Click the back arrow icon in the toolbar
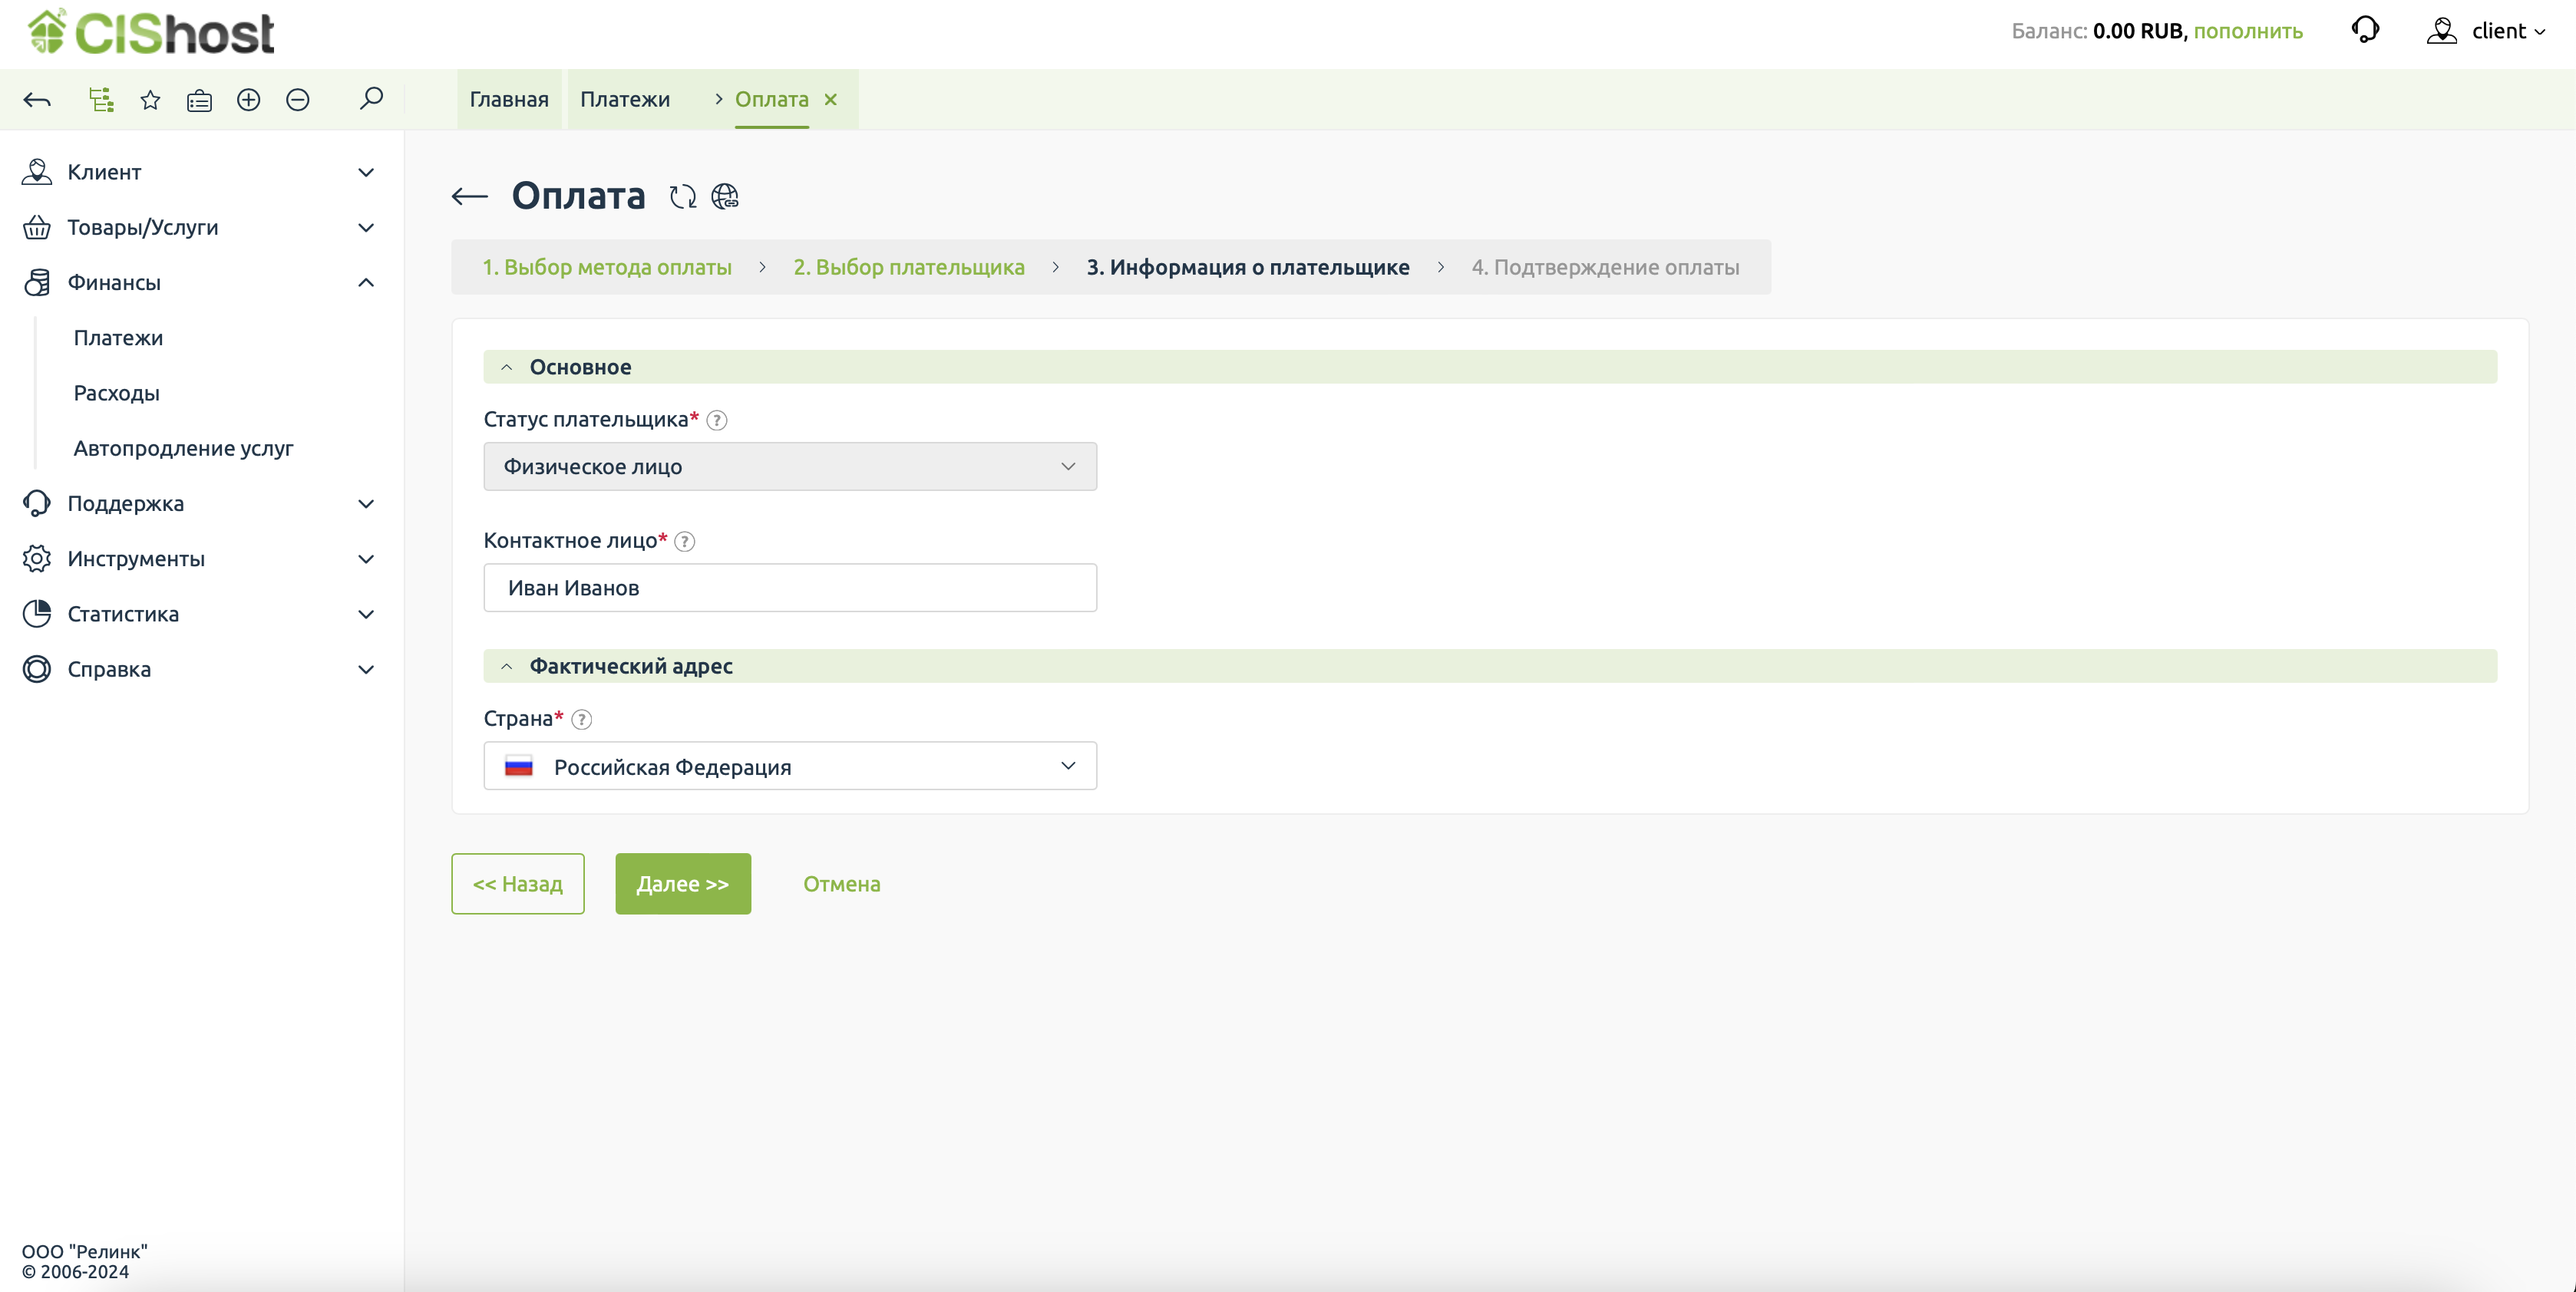Image resolution: width=2576 pixels, height=1292 pixels. click(x=37, y=99)
